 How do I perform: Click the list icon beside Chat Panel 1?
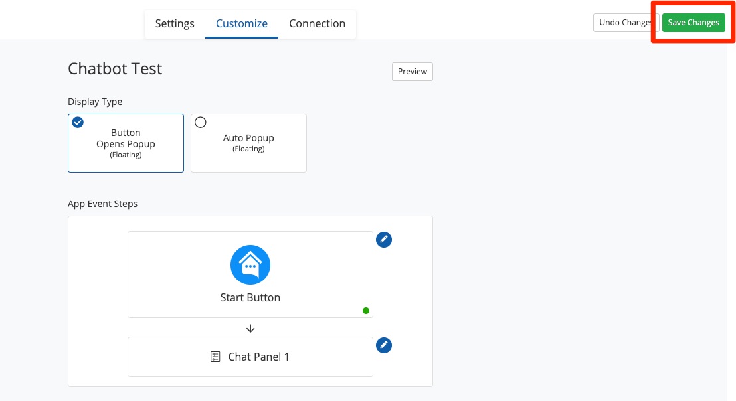[x=215, y=357]
